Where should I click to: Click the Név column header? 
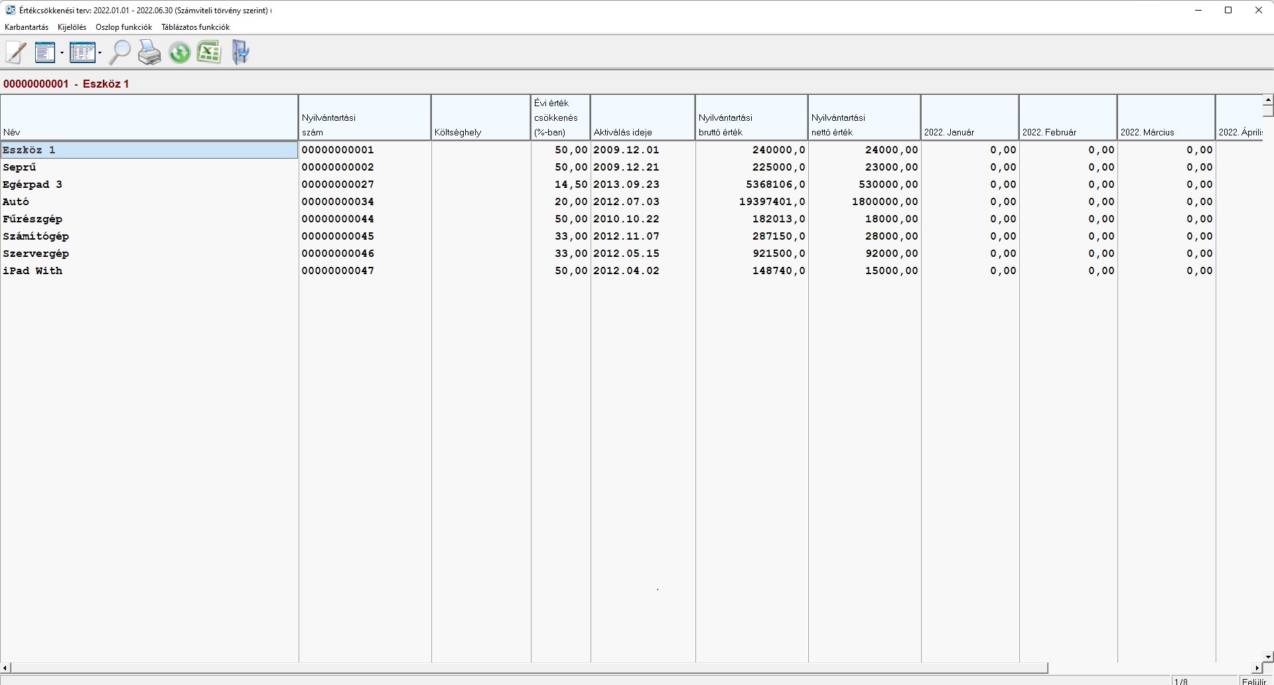click(x=149, y=117)
